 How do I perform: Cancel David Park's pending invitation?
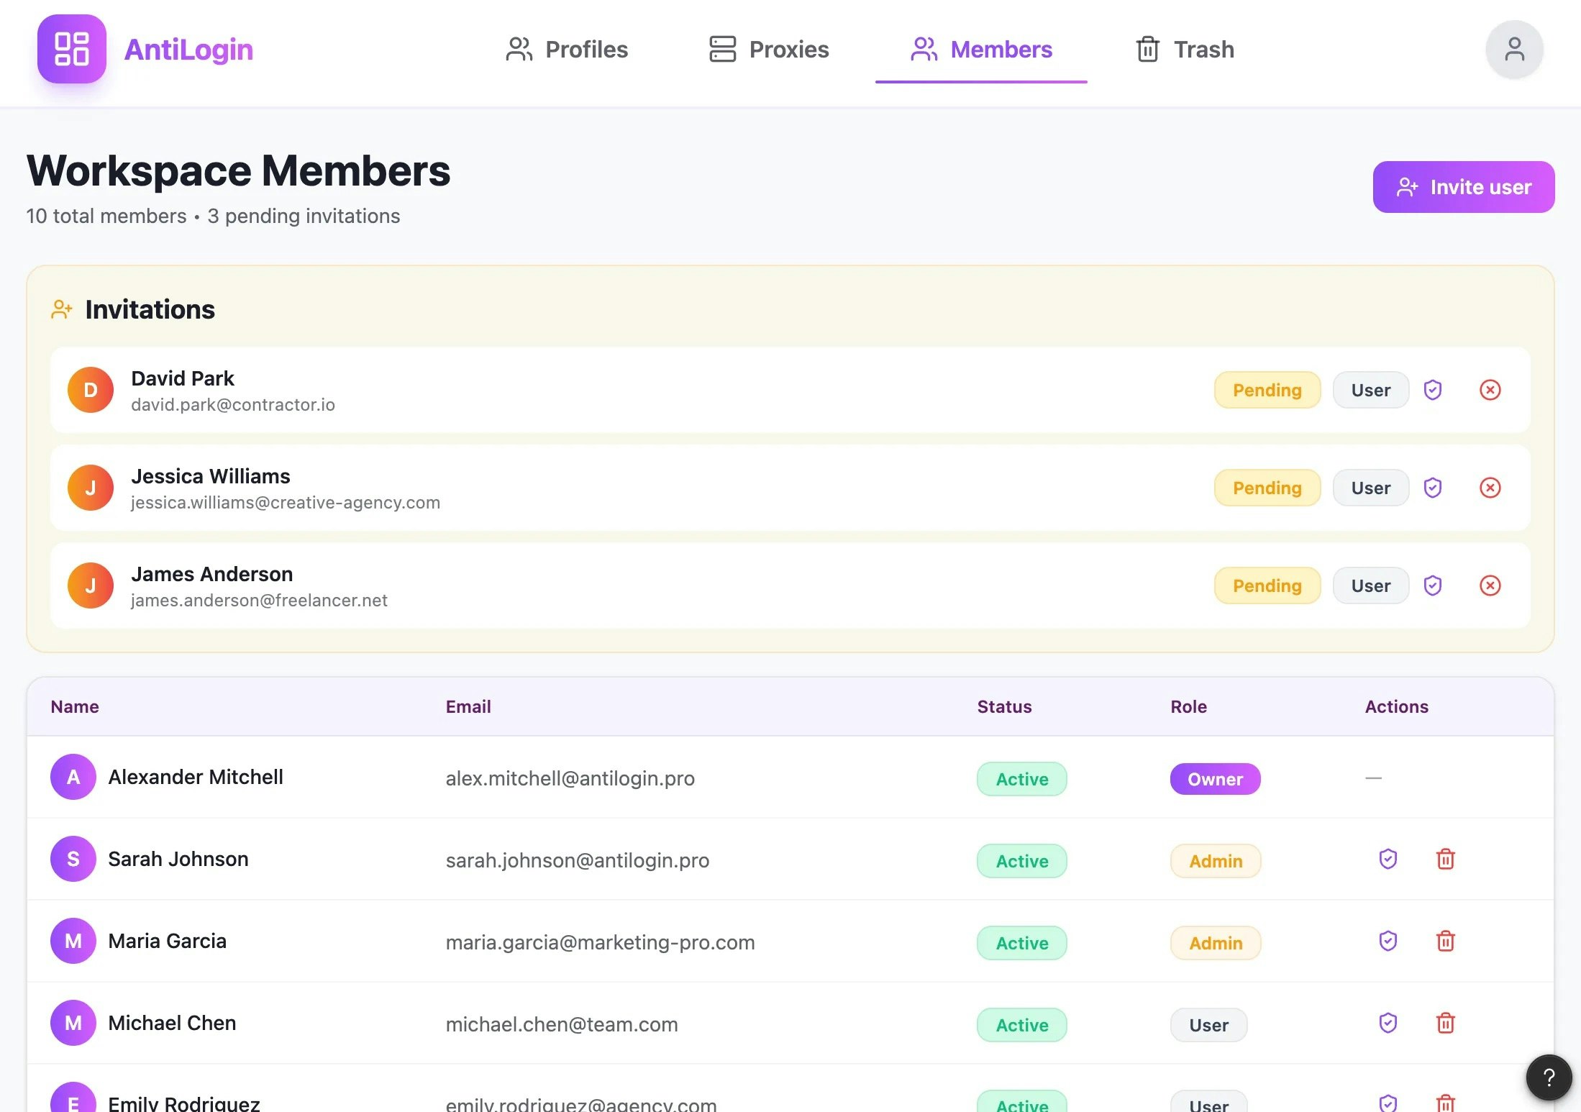click(x=1490, y=390)
